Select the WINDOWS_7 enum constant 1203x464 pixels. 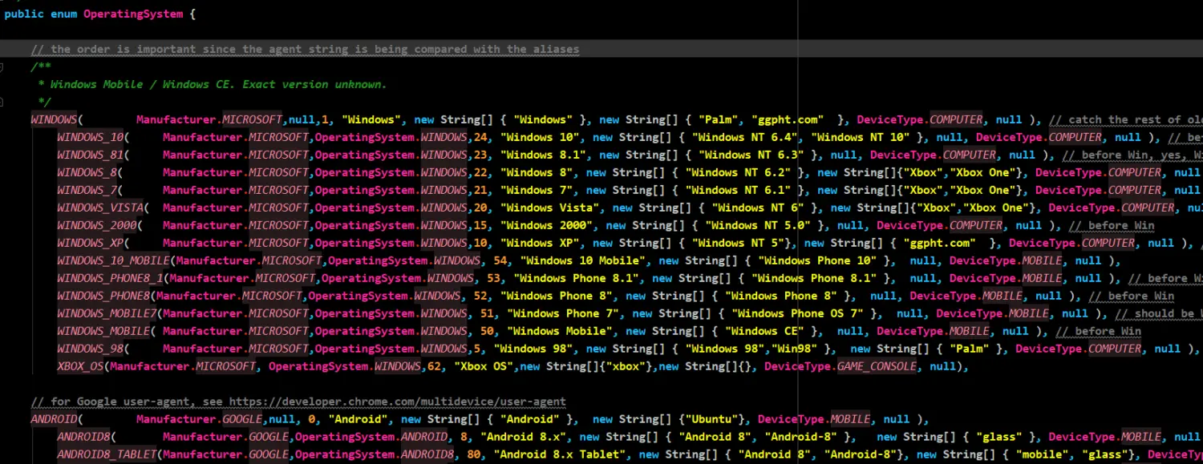(87, 190)
